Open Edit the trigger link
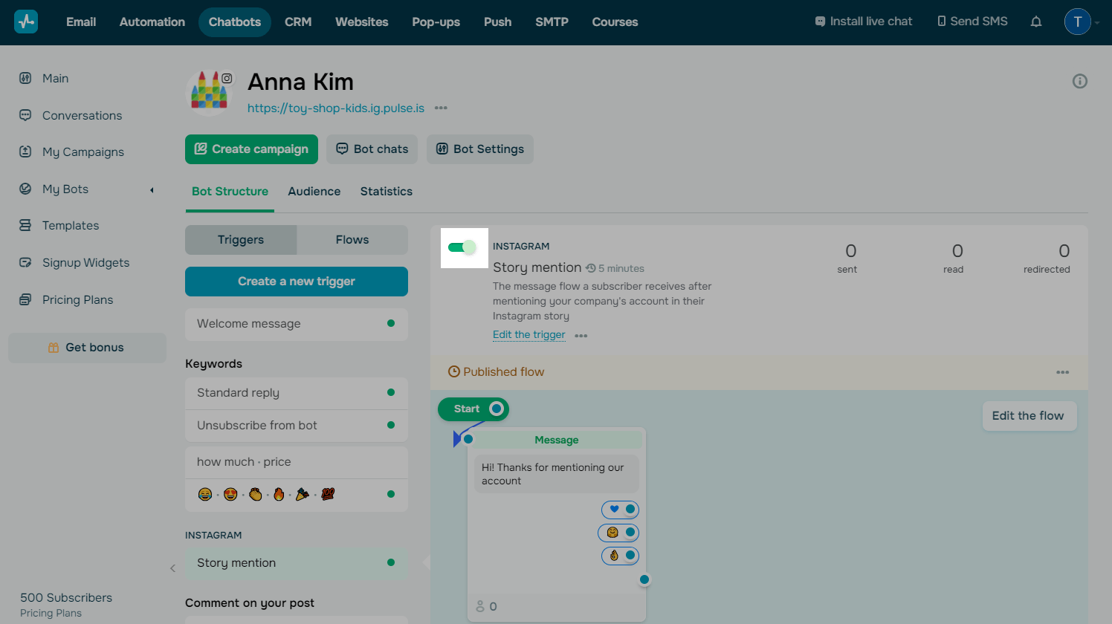1112x624 pixels. tap(528, 334)
